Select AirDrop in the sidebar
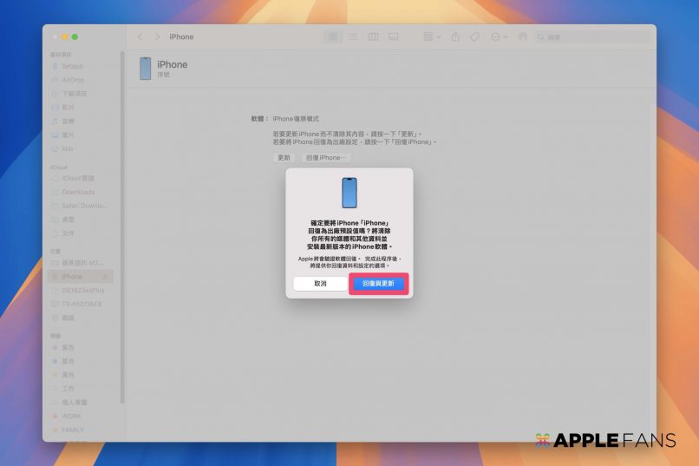The height and width of the screenshot is (466, 699). 73,80
